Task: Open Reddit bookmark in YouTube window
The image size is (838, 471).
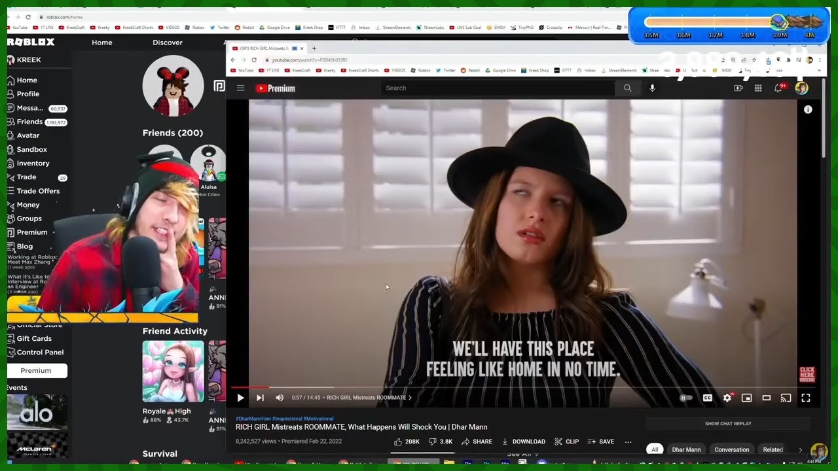Action: point(469,70)
